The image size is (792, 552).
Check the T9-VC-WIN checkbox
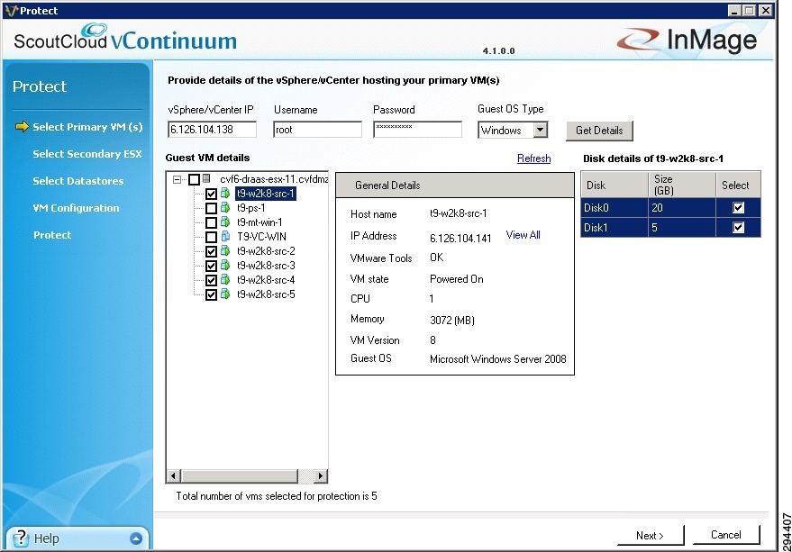211,237
